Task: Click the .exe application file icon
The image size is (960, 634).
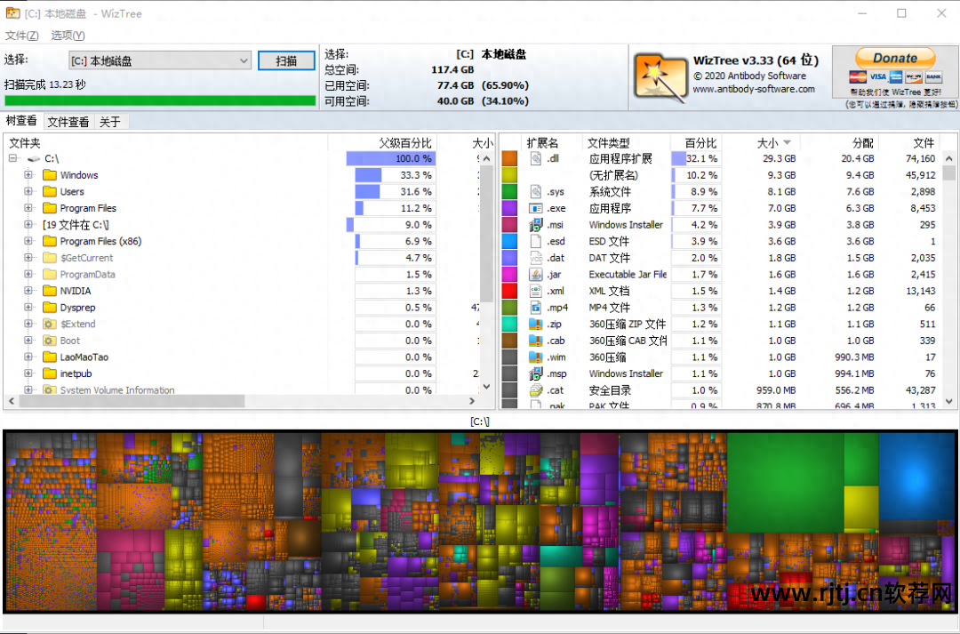Action: (x=536, y=208)
